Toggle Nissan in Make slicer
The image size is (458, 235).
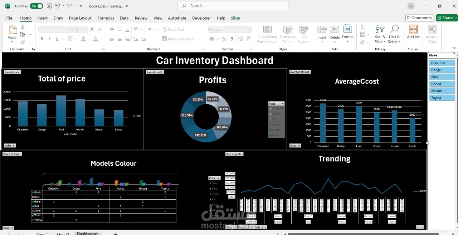[x=442, y=91]
